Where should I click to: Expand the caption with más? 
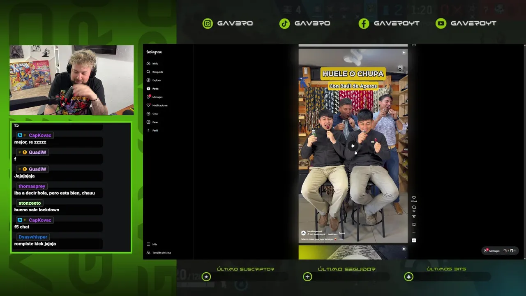(x=341, y=239)
